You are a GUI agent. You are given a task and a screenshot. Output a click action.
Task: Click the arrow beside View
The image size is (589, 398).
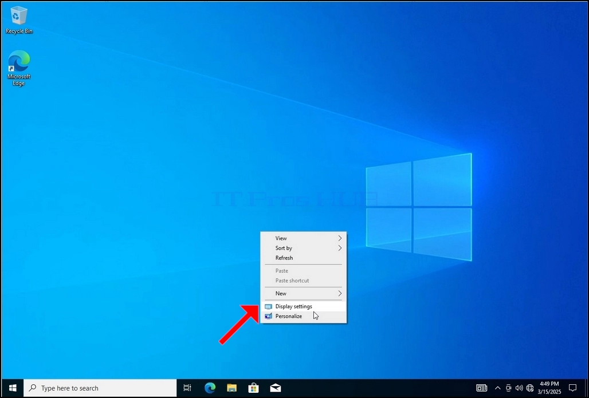click(x=340, y=238)
